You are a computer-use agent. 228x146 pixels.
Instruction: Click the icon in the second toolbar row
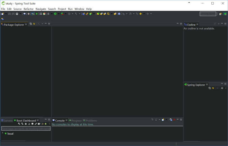(3, 19)
